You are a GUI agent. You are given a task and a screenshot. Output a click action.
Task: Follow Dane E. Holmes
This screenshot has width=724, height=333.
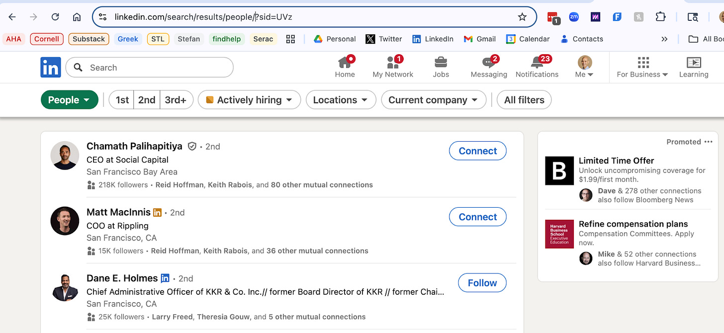pos(482,283)
